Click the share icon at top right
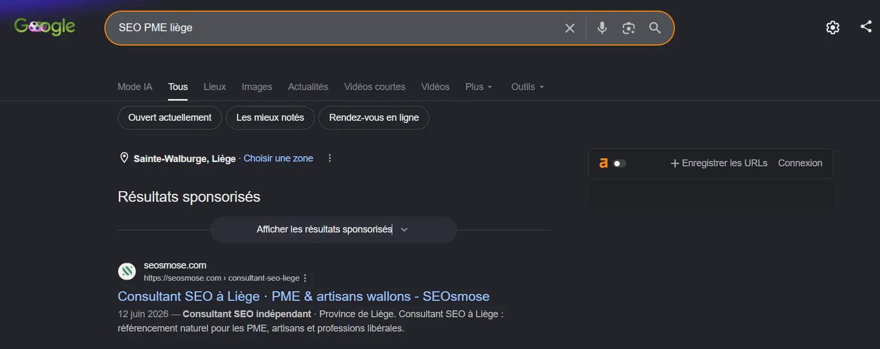The height and width of the screenshot is (349, 880). (866, 26)
